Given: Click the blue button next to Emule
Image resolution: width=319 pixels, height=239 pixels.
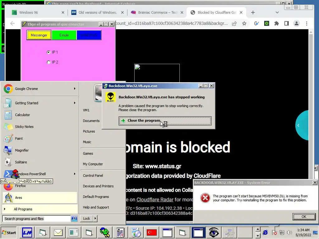Looking at the screenshot, I should (89, 35).
